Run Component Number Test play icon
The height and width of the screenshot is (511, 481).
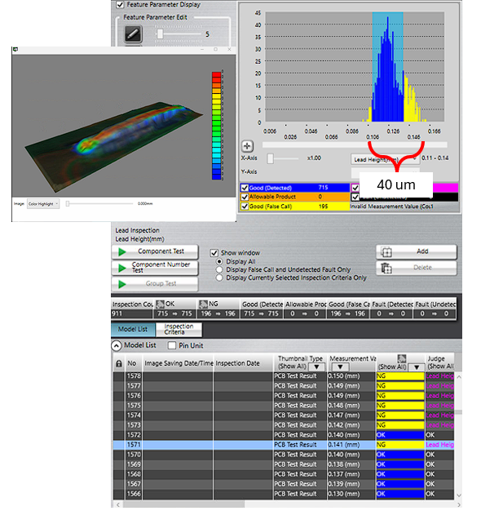122,268
